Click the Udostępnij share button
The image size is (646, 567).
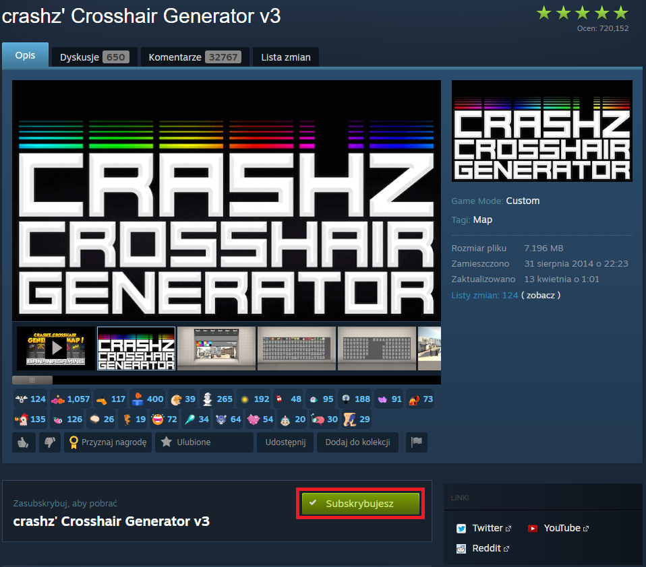pos(285,442)
